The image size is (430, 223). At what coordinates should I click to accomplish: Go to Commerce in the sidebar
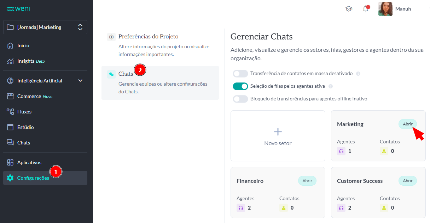pos(29,96)
